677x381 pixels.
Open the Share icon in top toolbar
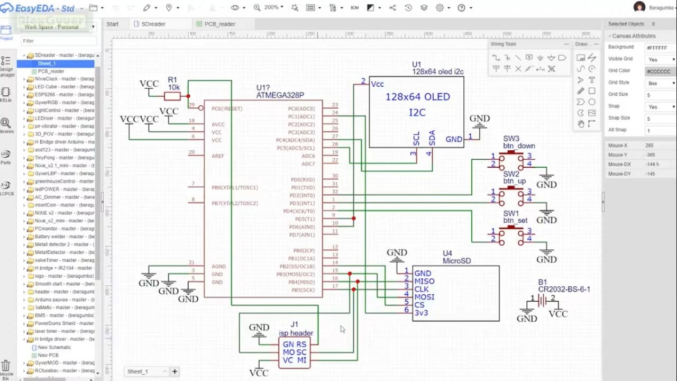392,8
